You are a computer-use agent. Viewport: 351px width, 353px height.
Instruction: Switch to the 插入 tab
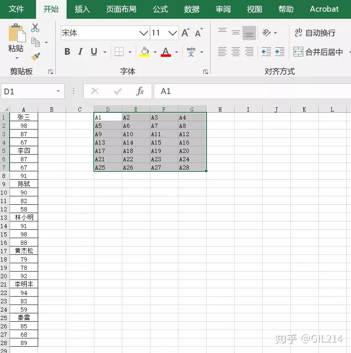82,9
